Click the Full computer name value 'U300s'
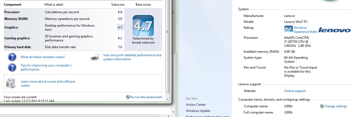 coord(288,112)
